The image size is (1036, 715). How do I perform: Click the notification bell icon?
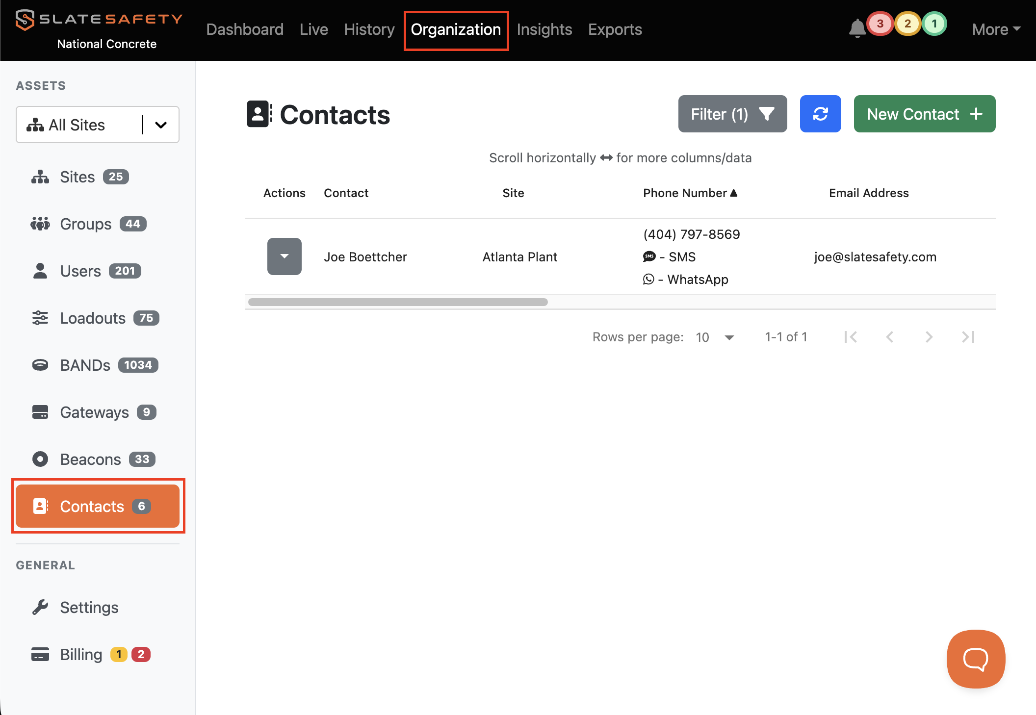point(856,28)
